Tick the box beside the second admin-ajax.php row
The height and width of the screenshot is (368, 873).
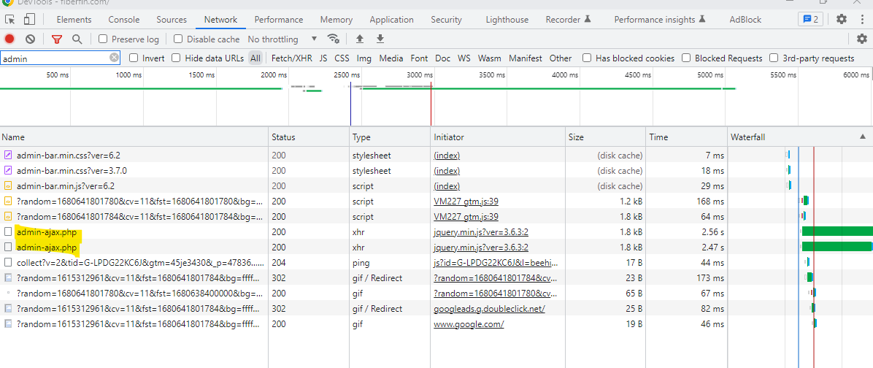(x=8, y=248)
